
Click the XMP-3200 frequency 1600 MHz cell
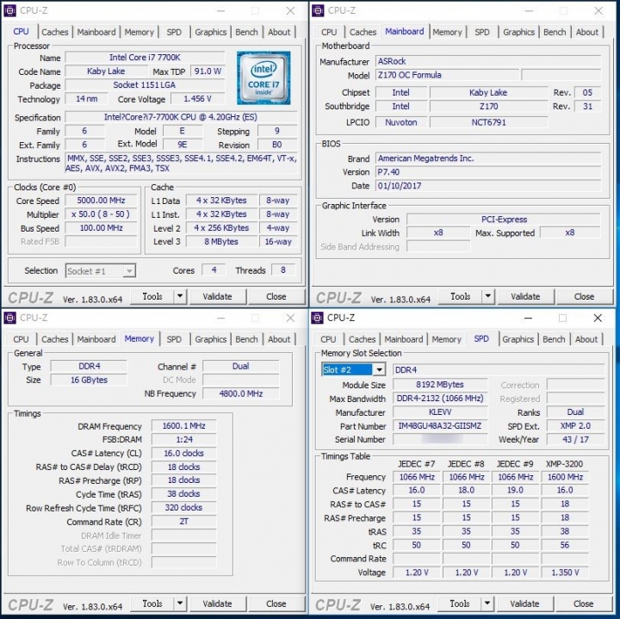click(565, 477)
